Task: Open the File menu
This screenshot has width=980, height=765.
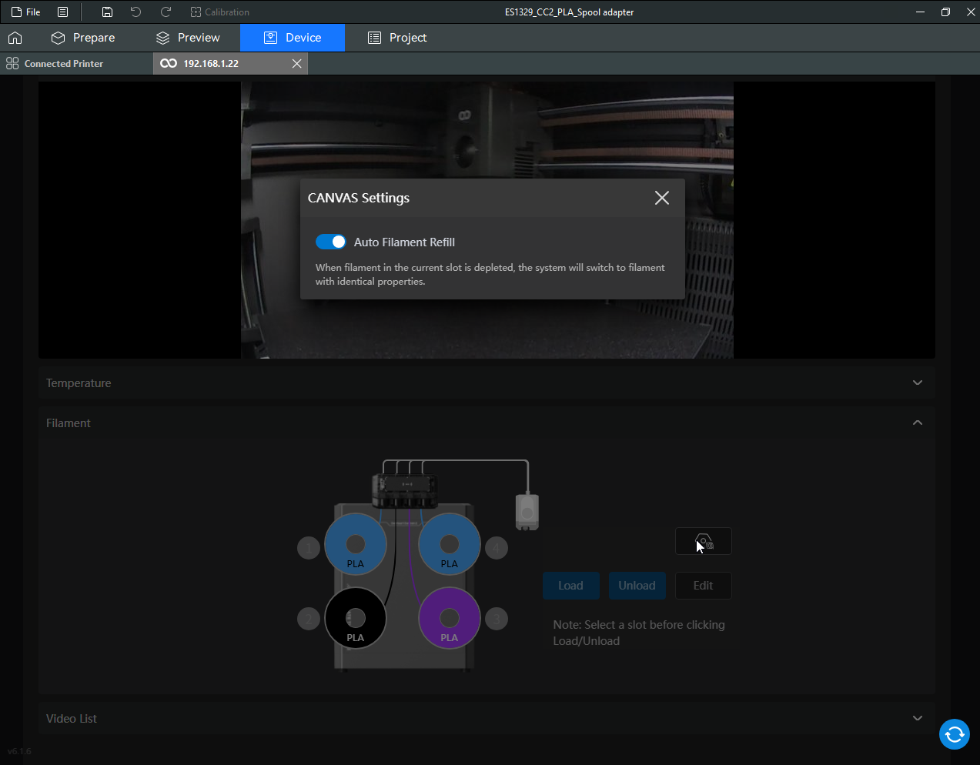Action: click(26, 12)
